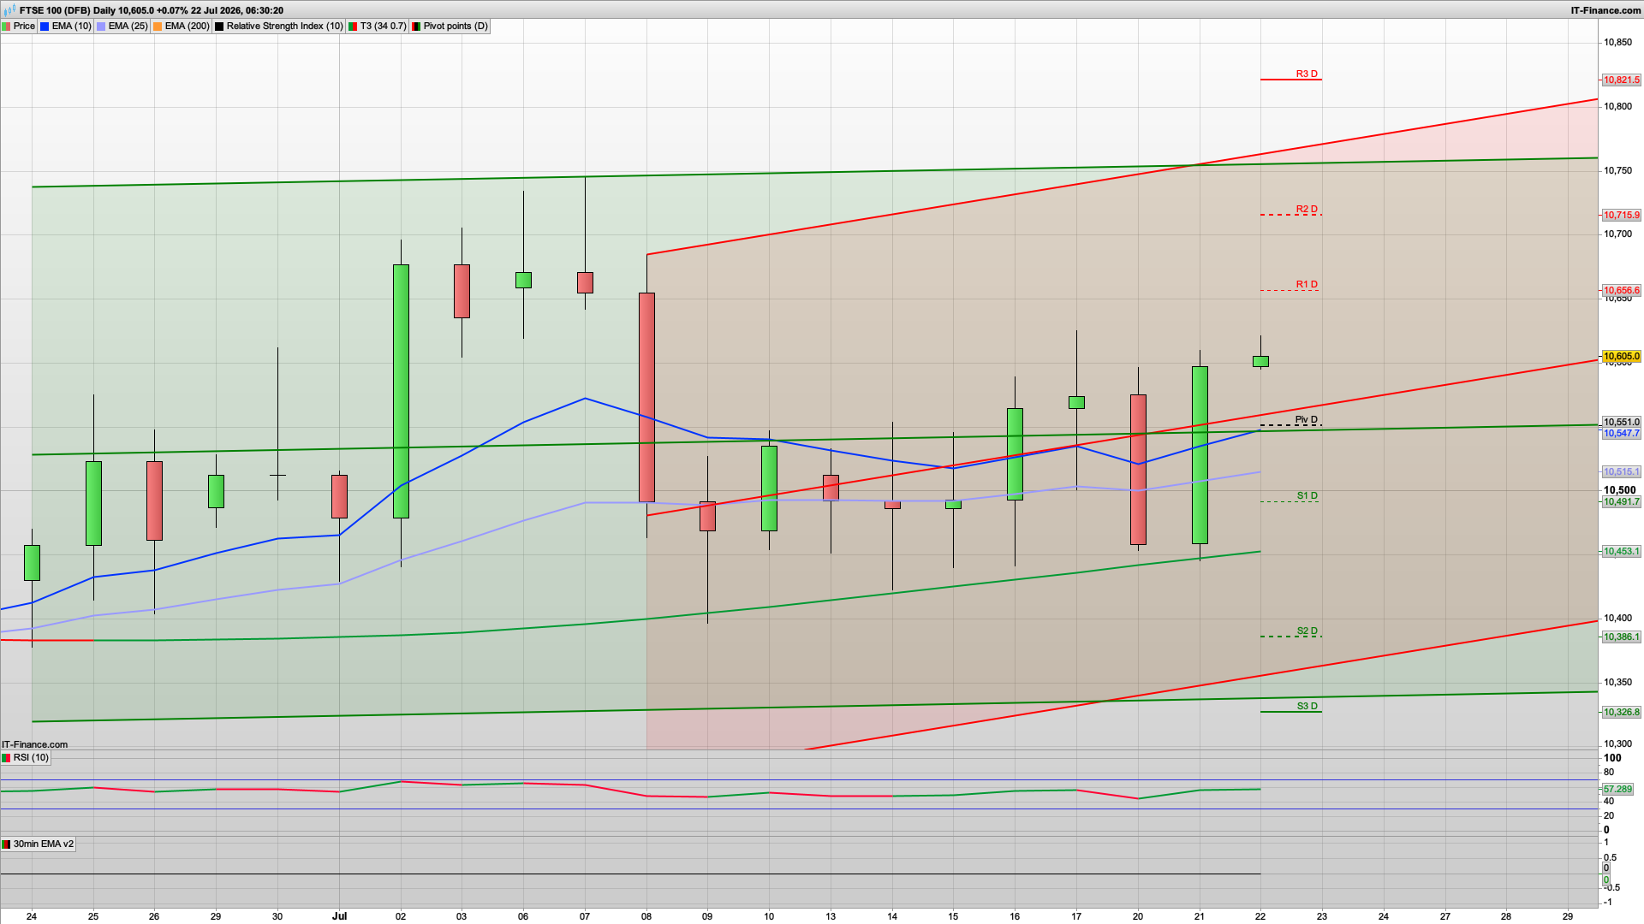
Task: Click the 10,800 level on the price axis
Action: (1617, 107)
